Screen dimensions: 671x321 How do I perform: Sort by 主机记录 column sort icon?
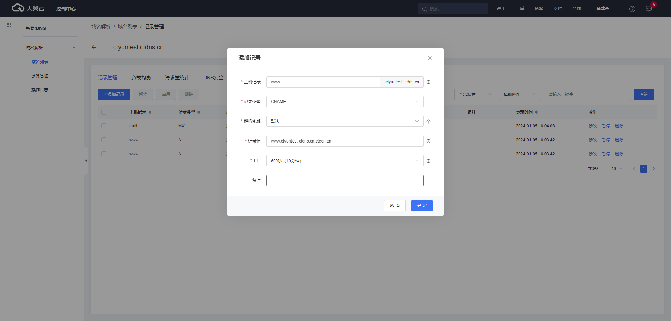(150, 112)
